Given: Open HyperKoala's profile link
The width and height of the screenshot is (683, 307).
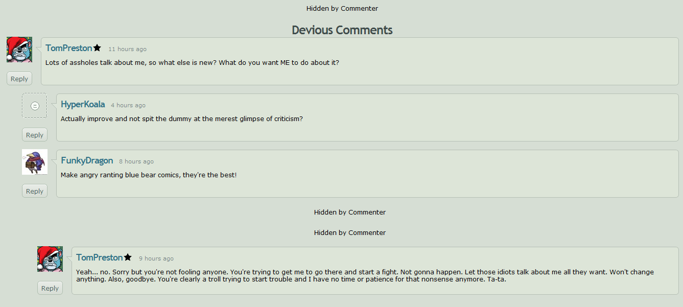Looking at the screenshot, I should [83, 104].
